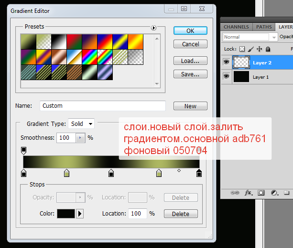
Task: Open the Gradient Type dropdown
Action: pyautogui.click(x=81, y=124)
